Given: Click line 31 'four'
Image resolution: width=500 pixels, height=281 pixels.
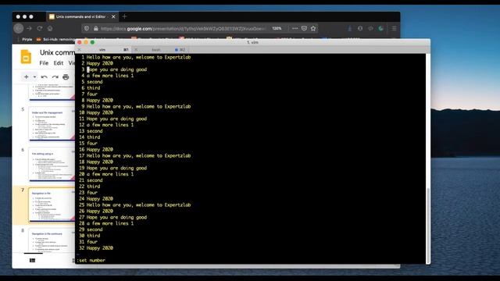Looking at the screenshot, I should 92,242.
